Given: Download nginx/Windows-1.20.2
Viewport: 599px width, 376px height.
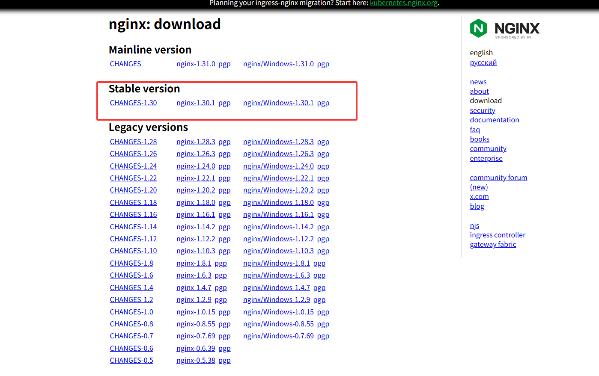Looking at the screenshot, I should pos(278,190).
